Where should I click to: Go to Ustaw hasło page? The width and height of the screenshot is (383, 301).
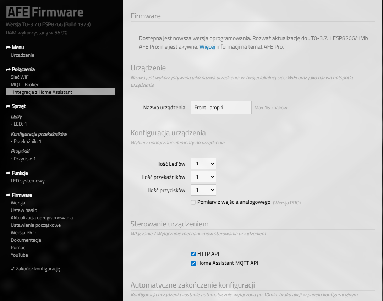point(24,210)
